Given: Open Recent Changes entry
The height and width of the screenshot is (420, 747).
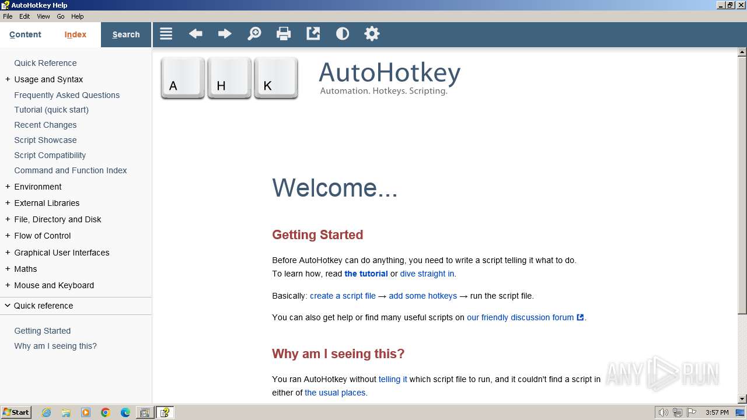Looking at the screenshot, I should (x=46, y=125).
